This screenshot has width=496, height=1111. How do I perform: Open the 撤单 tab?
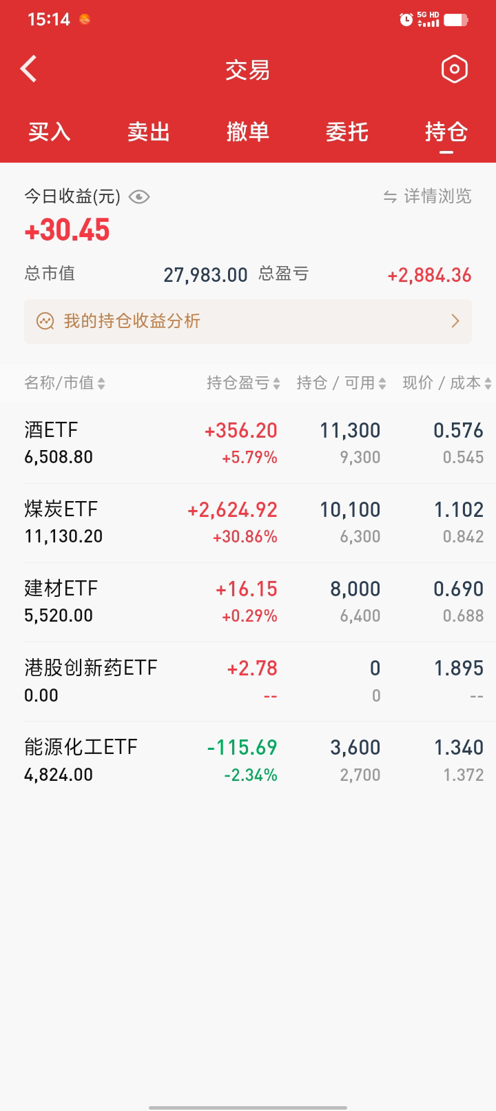[x=248, y=132]
